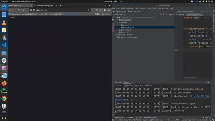Open the TODO tool window

point(139,118)
